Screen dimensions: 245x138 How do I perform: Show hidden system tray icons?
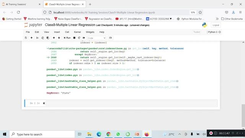pyautogui.click(x=180, y=134)
